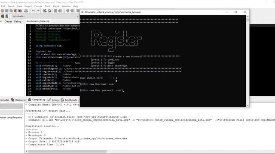Open the Help menu

click(x=76, y=6)
